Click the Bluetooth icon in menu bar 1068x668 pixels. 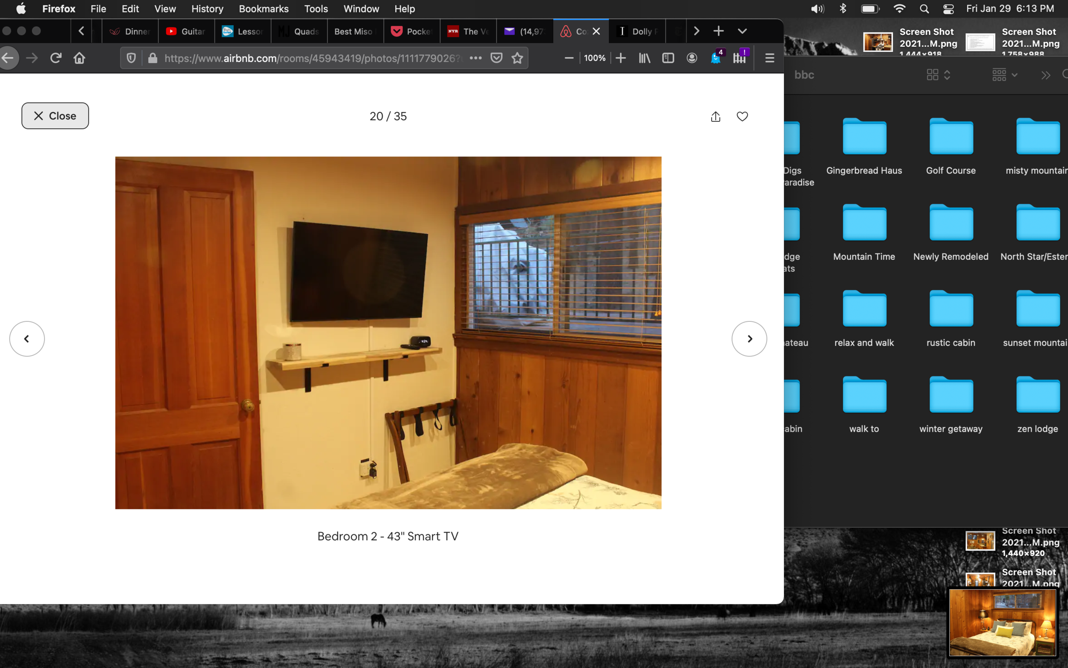pos(843,9)
